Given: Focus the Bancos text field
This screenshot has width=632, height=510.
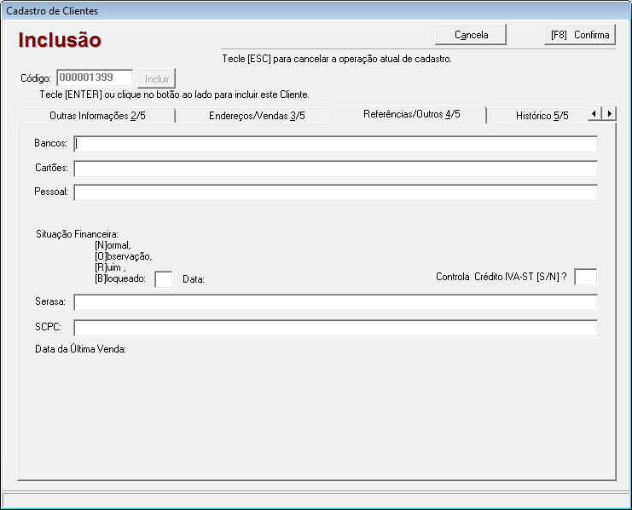Looking at the screenshot, I should pos(335,143).
